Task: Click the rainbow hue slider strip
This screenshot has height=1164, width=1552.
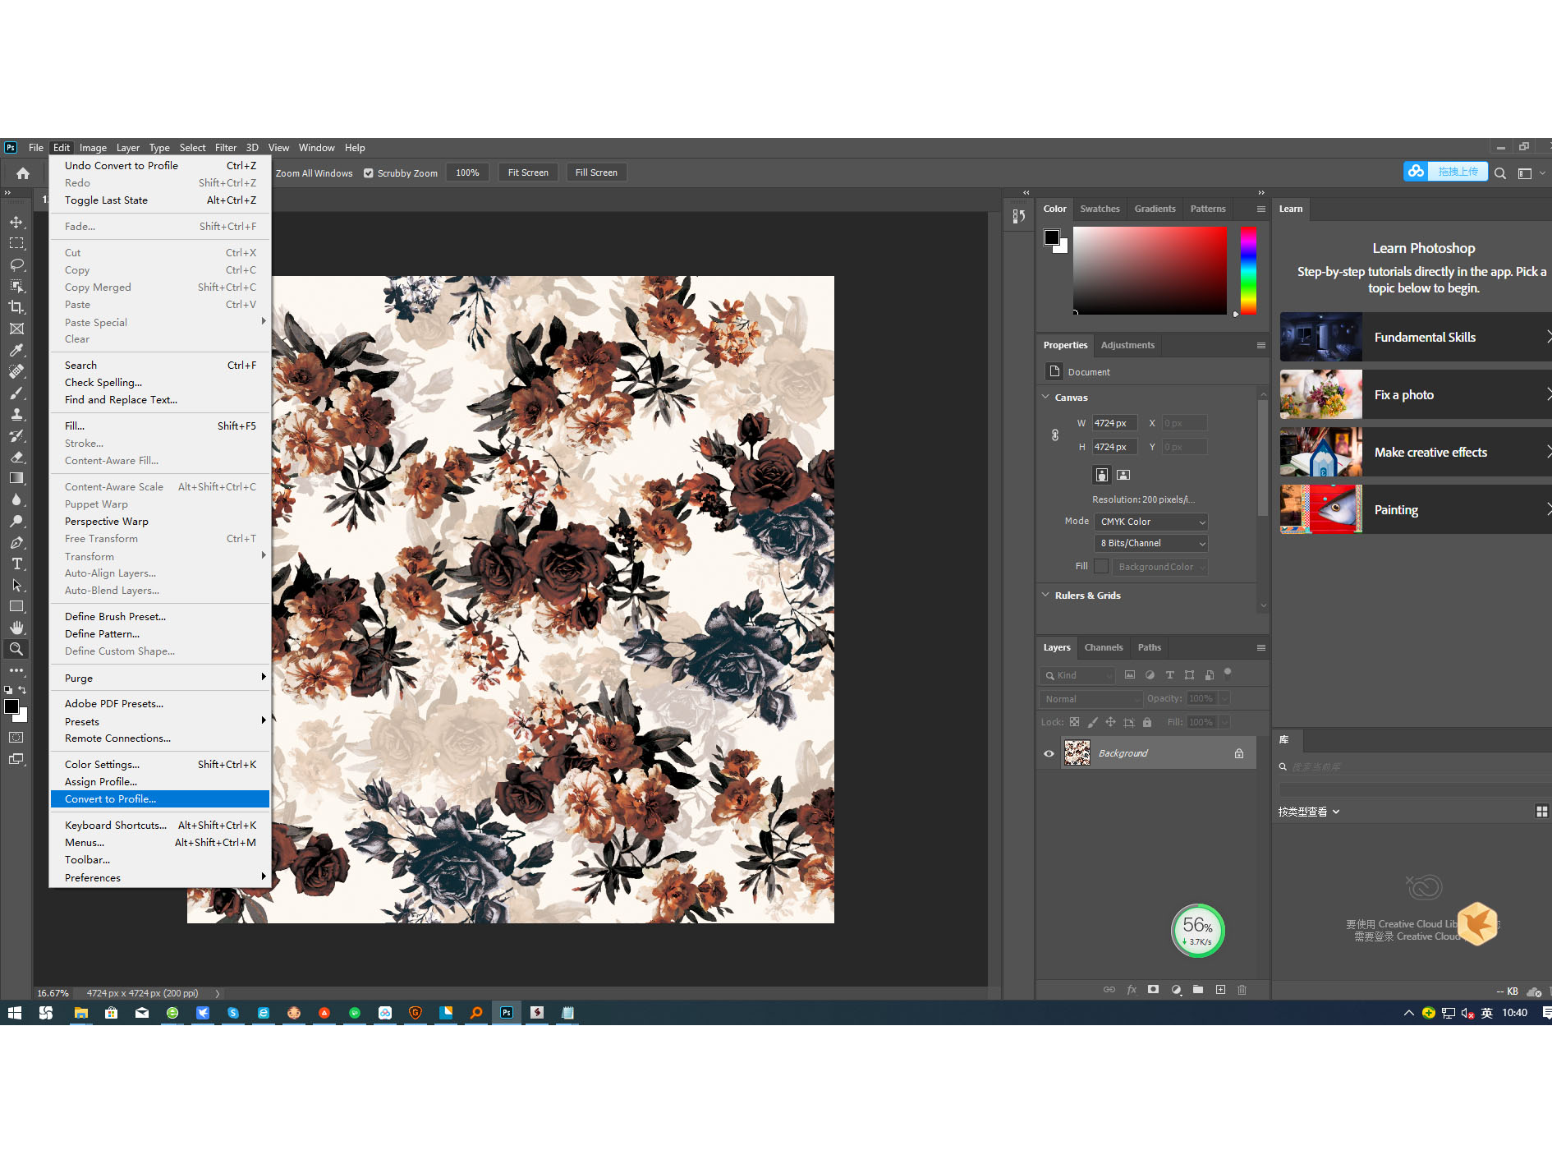Action: (1248, 270)
